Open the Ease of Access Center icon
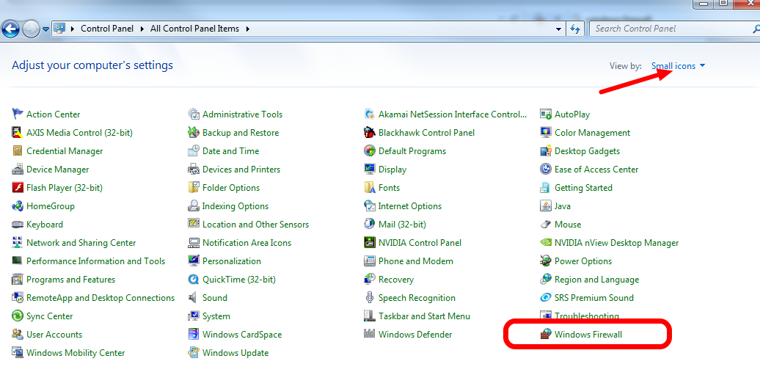 tap(546, 170)
